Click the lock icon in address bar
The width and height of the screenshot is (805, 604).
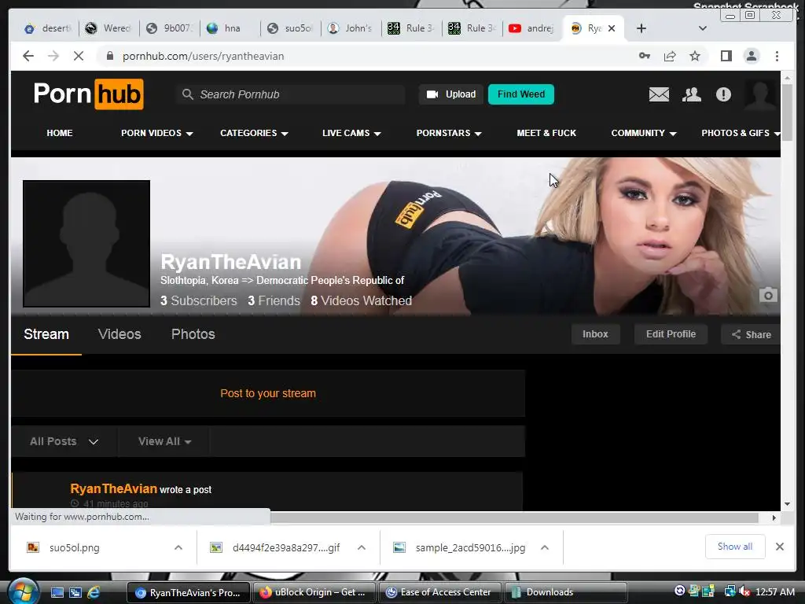point(109,56)
